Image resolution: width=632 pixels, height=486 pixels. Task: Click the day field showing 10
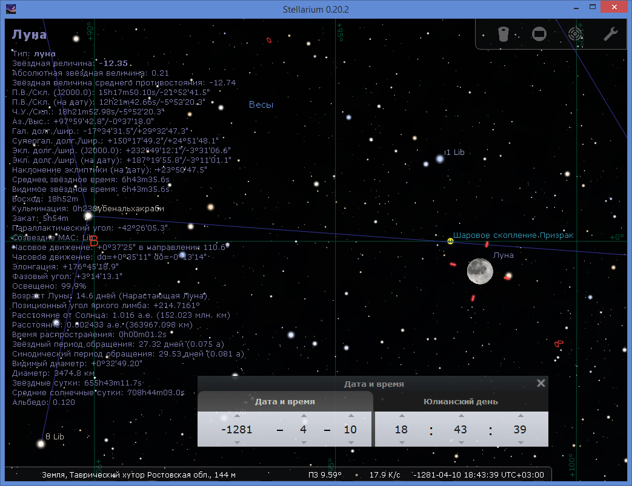[350, 430]
